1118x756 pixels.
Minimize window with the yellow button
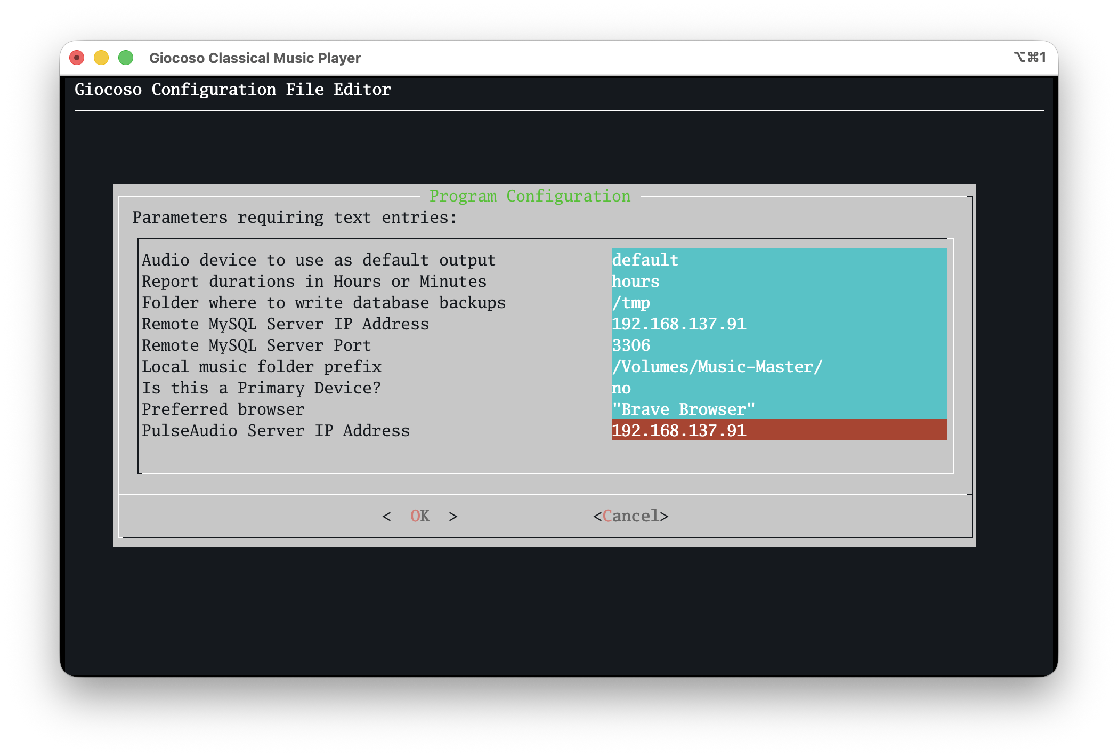(x=101, y=58)
